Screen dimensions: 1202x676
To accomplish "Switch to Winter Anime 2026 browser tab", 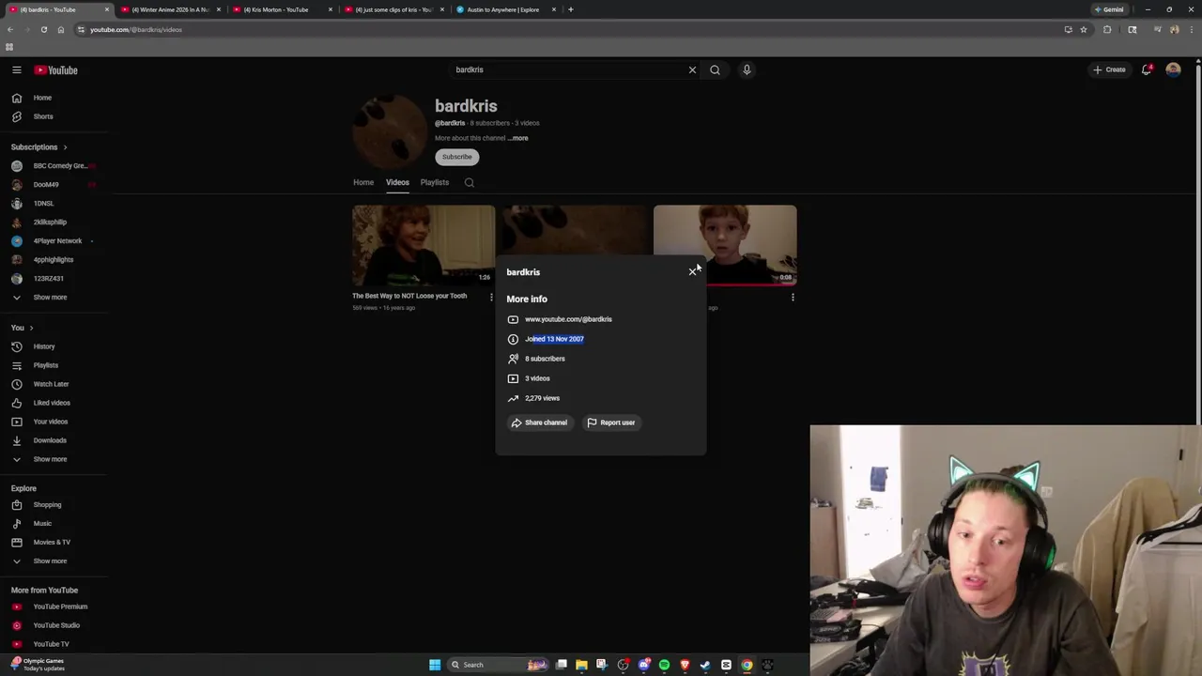I will (x=169, y=9).
